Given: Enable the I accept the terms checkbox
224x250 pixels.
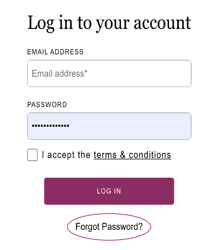Looking at the screenshot, I should (x=33, y=155).
